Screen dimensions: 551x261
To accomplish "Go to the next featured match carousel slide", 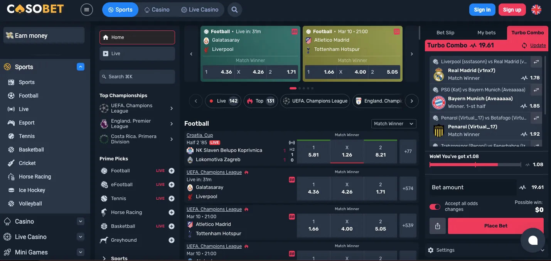I will click(x=412, y=54).
